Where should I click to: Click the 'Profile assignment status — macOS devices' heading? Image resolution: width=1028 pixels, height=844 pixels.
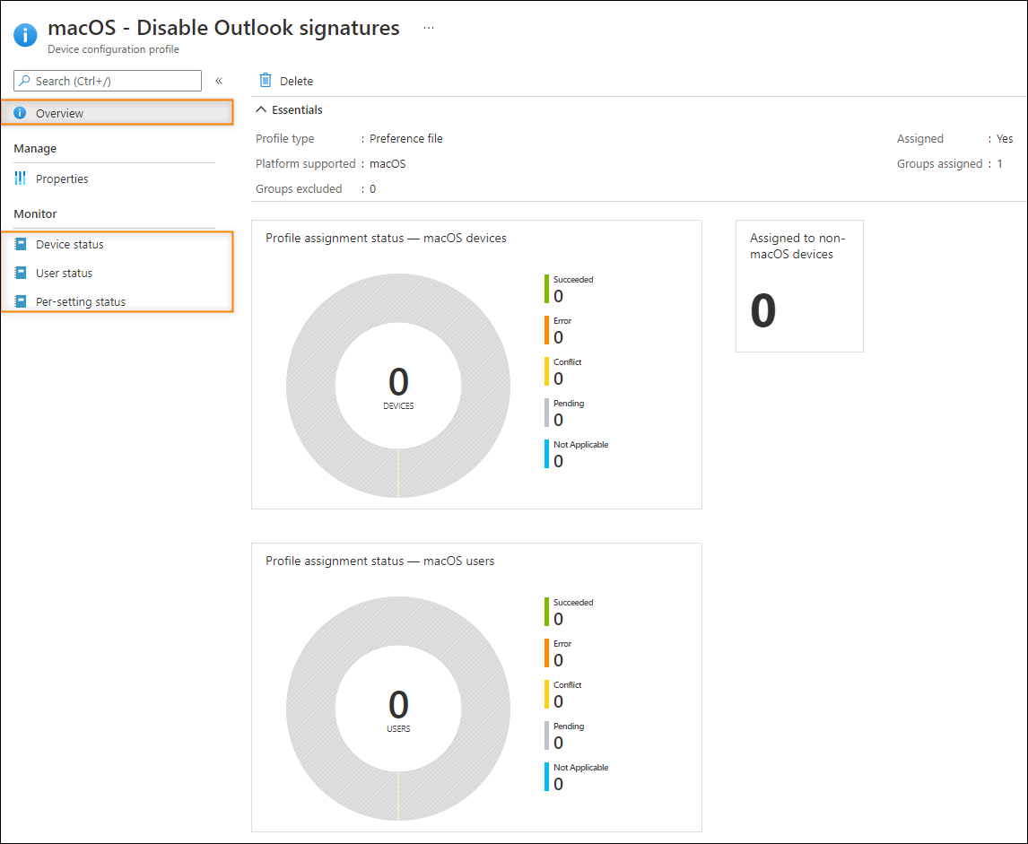click(386, 238)
